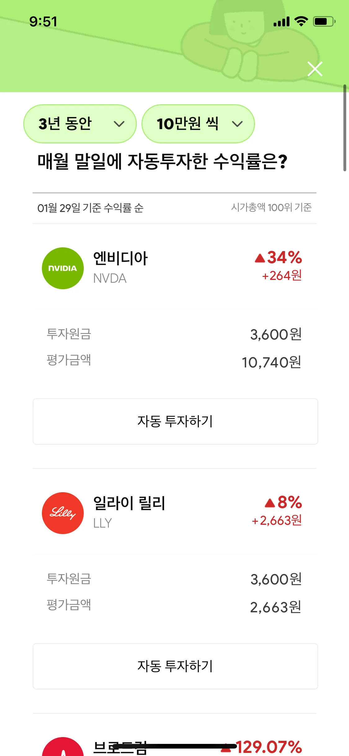Tap the 8% return indicator for LLY

284,502
